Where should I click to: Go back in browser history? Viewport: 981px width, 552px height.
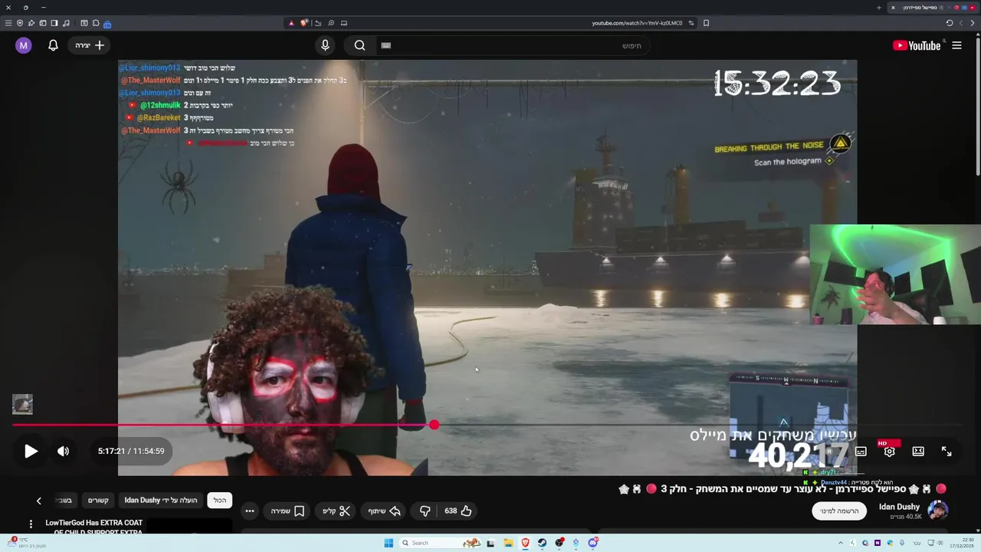coord(973,23)
